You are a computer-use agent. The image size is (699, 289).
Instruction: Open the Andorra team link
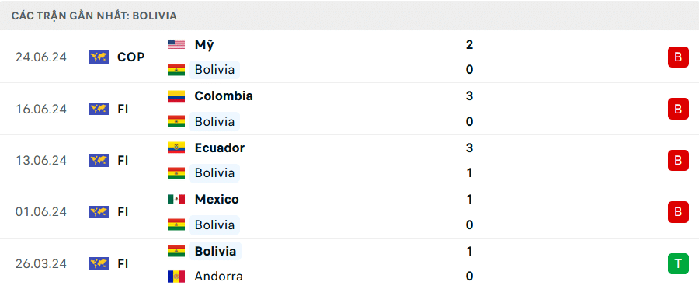[x=218, y=277]
